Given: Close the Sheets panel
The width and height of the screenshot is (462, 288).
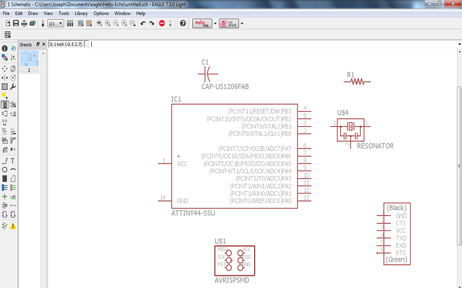Looking at the screenshot, I should pyautogui.click(x=44, y=44).
